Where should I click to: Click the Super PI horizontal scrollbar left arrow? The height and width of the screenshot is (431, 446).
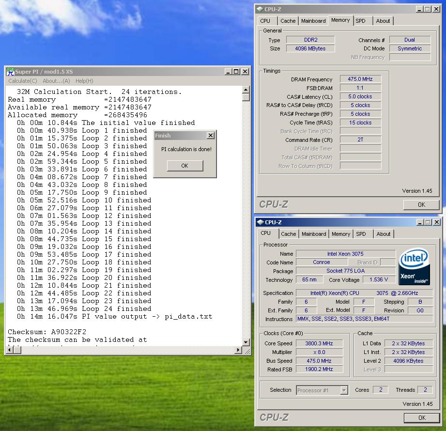click(x=9, y=350)
